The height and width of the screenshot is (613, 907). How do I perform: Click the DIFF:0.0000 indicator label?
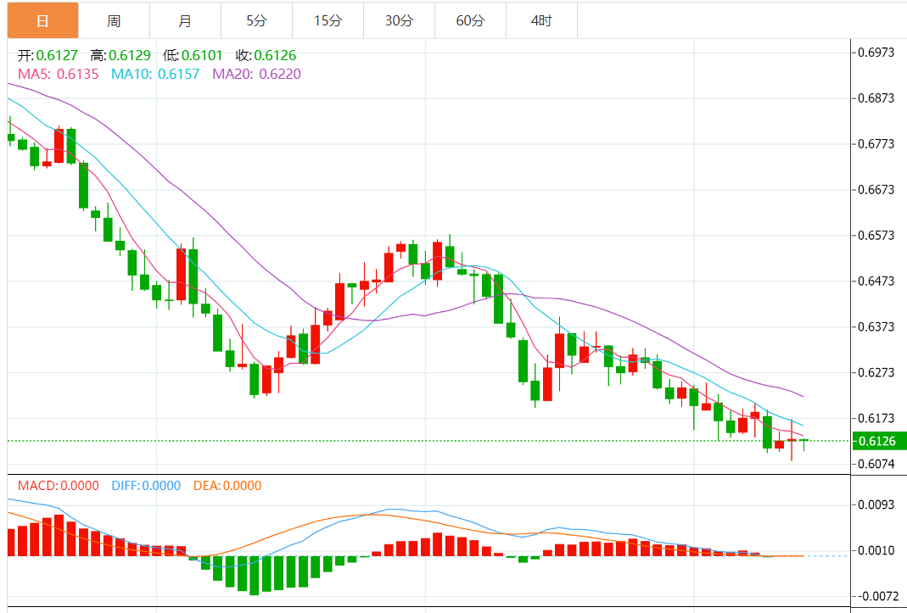click(146, 486)
